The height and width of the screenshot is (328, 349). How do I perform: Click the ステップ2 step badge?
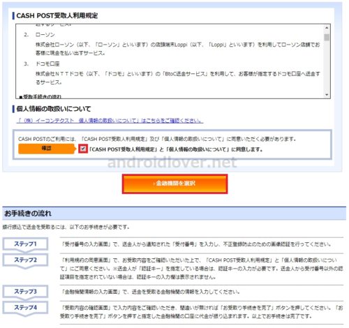coord(25,260)
